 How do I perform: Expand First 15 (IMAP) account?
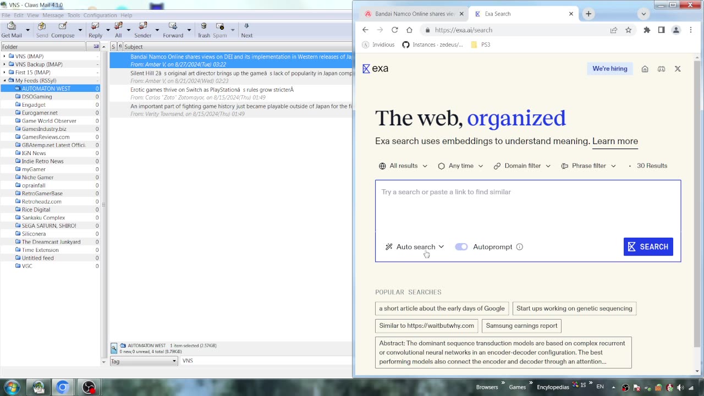(4, 72)
